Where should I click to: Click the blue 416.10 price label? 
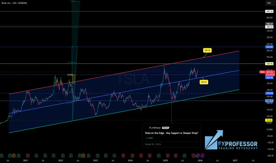(269, 78)
